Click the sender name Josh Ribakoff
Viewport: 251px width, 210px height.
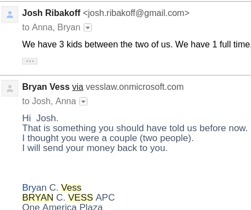(51, 13)
